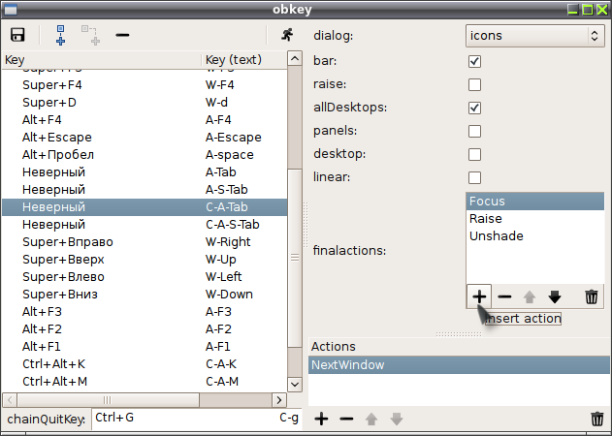
Task: Move action down in bottom toolbar
Action: [397, 420]
